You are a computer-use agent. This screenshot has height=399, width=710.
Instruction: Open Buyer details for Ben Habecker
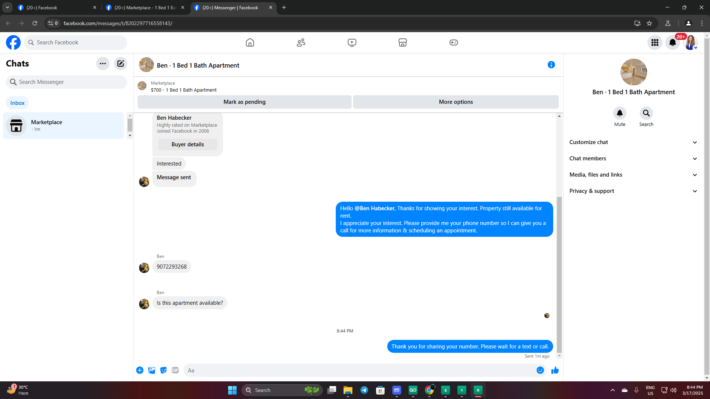coord(187,144)
